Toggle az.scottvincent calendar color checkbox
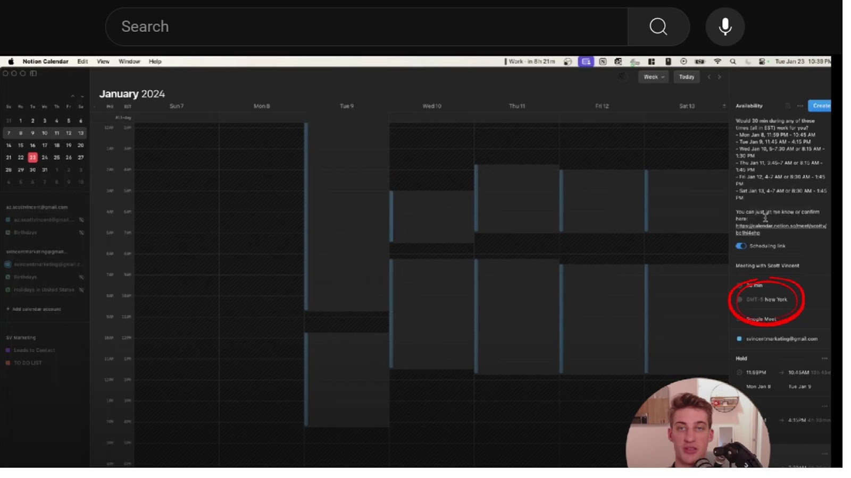 [8, 220]
